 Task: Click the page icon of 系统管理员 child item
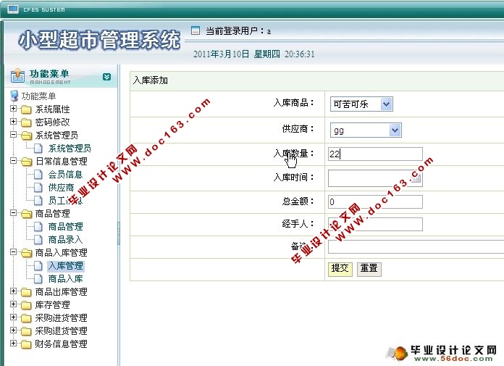click(38, 149)
